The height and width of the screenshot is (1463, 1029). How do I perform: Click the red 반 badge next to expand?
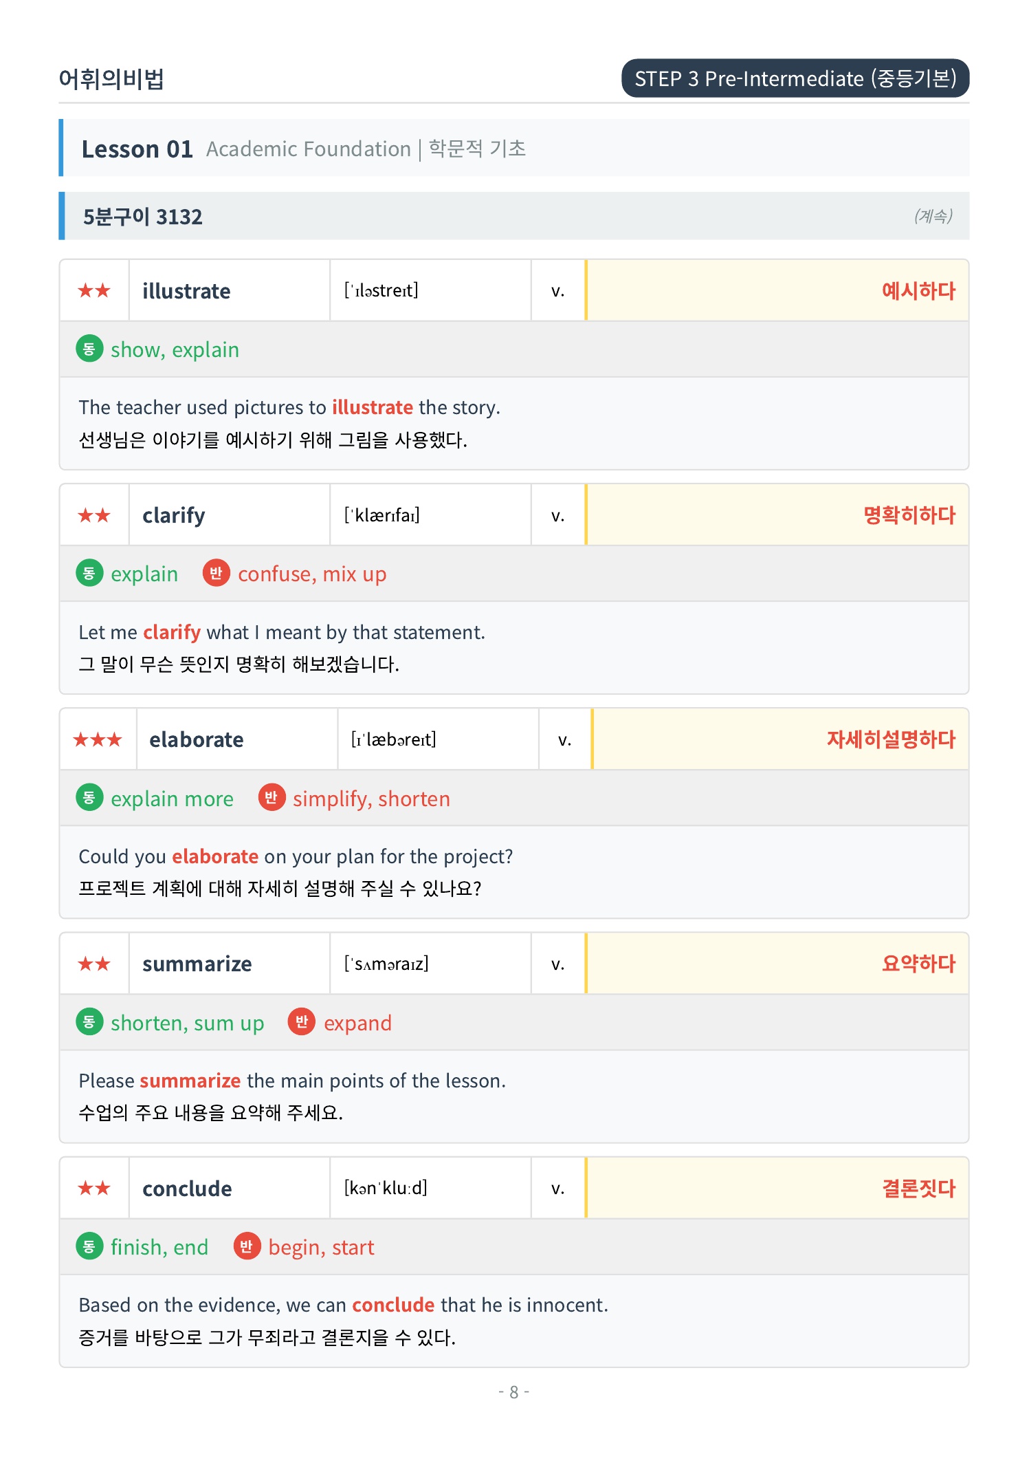pos(302,1022)
